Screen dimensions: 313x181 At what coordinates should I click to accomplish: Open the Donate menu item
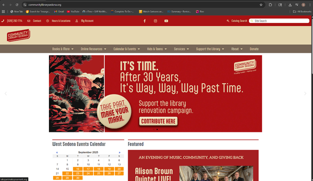[254, 49]
